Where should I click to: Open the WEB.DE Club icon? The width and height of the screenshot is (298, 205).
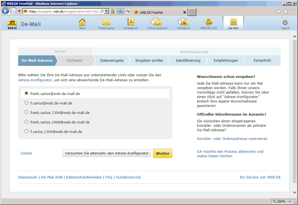[x=208, y=24]
